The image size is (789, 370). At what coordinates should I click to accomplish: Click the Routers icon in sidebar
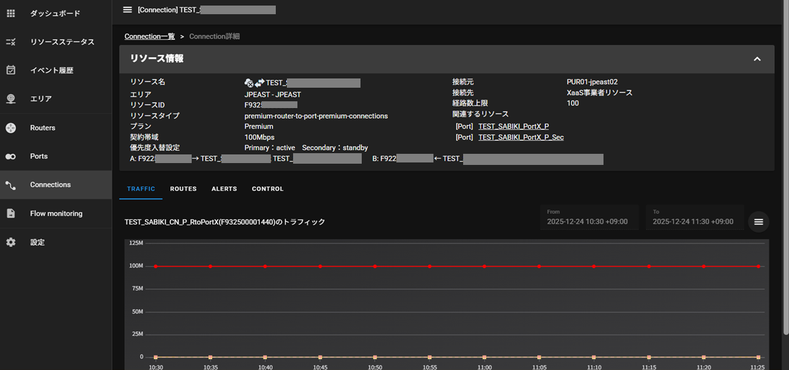tap(11, 128)
